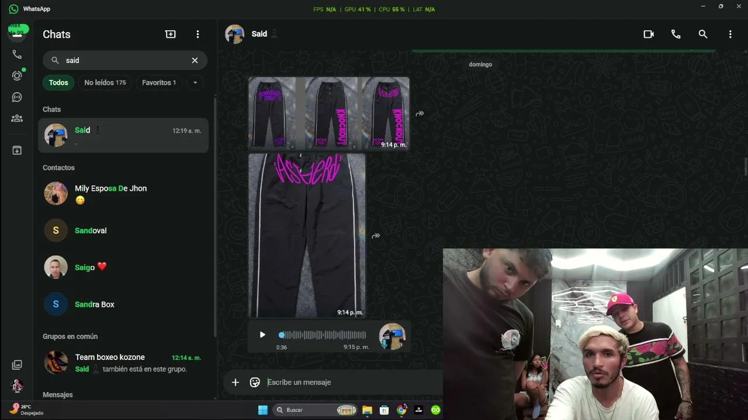Open the conversation three-dot menu
748x420 pixels.
click(730, 34)
